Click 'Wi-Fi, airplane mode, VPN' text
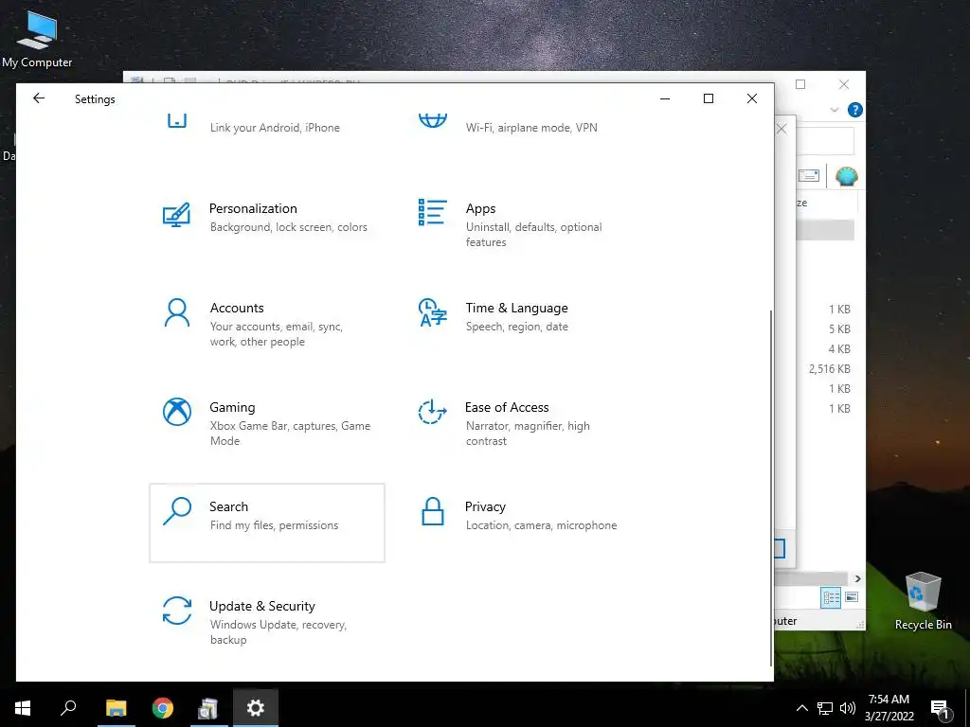970x727 pixels. (531, 128)
